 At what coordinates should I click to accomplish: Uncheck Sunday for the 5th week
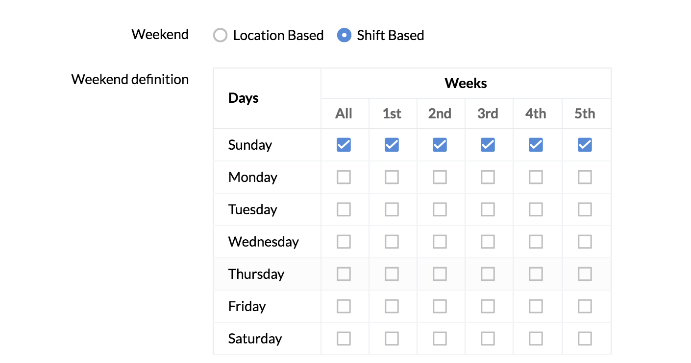pyautogui.click(x=585, y=145)
